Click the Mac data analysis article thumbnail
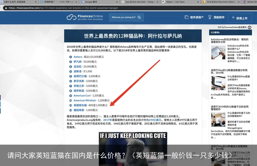The width and height of the screenshot is (257, 166). (218, 83)
